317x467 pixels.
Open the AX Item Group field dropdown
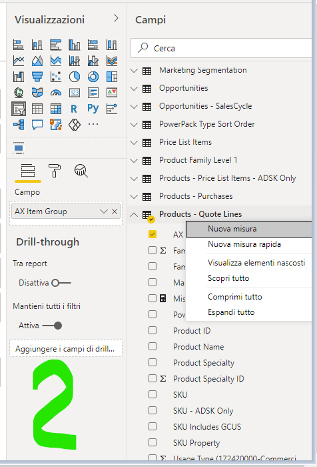[x=104, y=211]
